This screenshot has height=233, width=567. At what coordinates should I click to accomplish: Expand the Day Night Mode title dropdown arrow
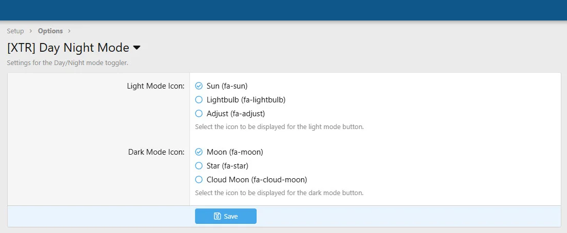136,48
